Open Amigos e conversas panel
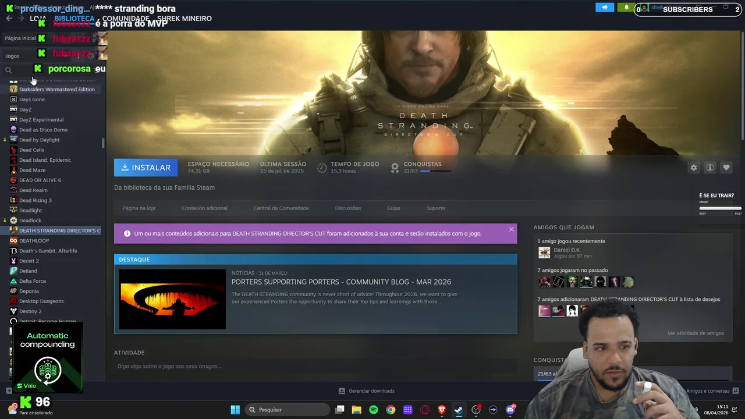This screenshot has height=419, width=745. tap(712, 391)
